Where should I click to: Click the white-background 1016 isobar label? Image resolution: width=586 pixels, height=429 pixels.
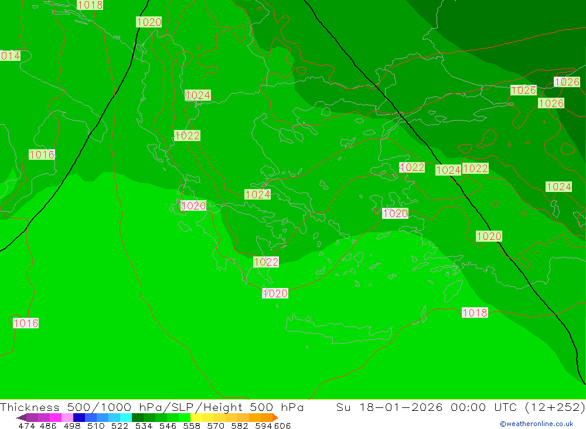point(26,323)
